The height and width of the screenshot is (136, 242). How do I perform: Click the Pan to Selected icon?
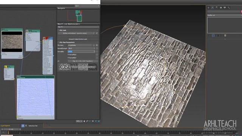click(99, 121)
